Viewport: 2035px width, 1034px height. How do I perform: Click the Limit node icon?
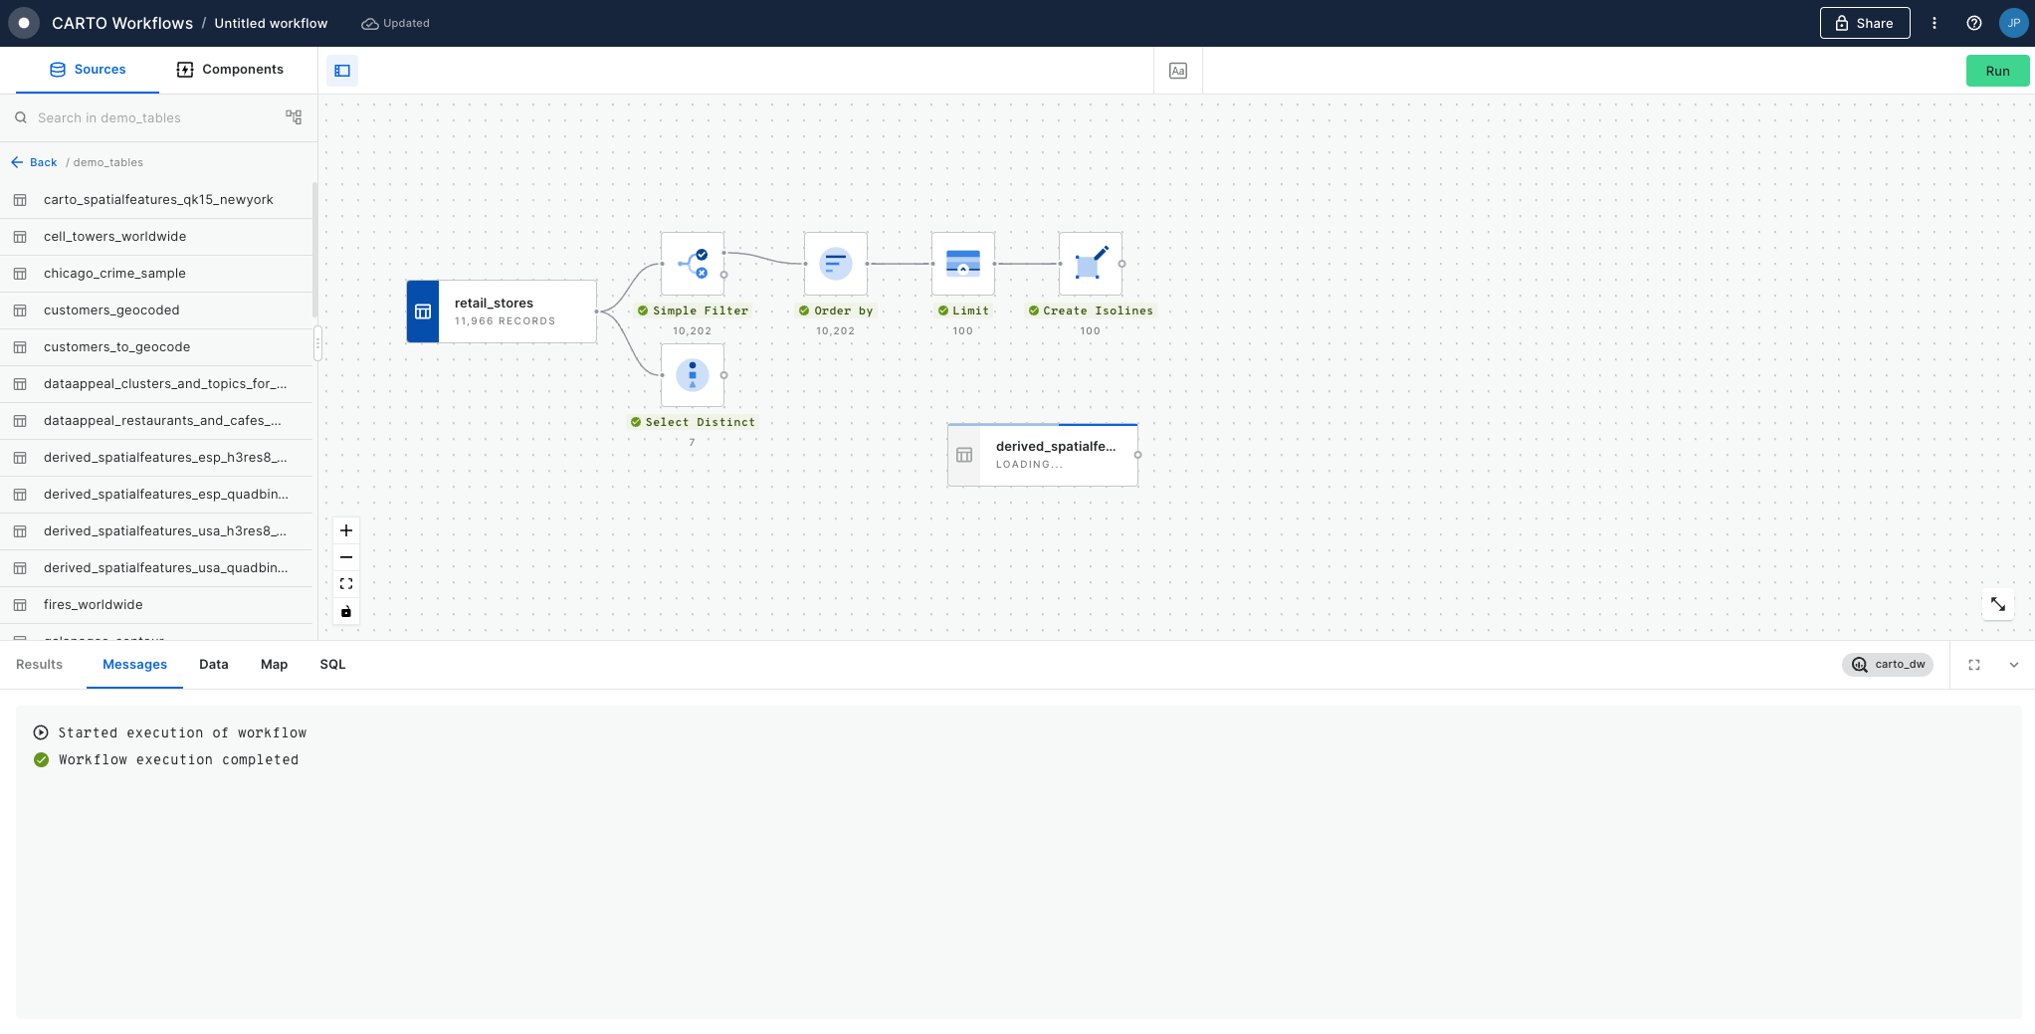(x=962, y=264)
